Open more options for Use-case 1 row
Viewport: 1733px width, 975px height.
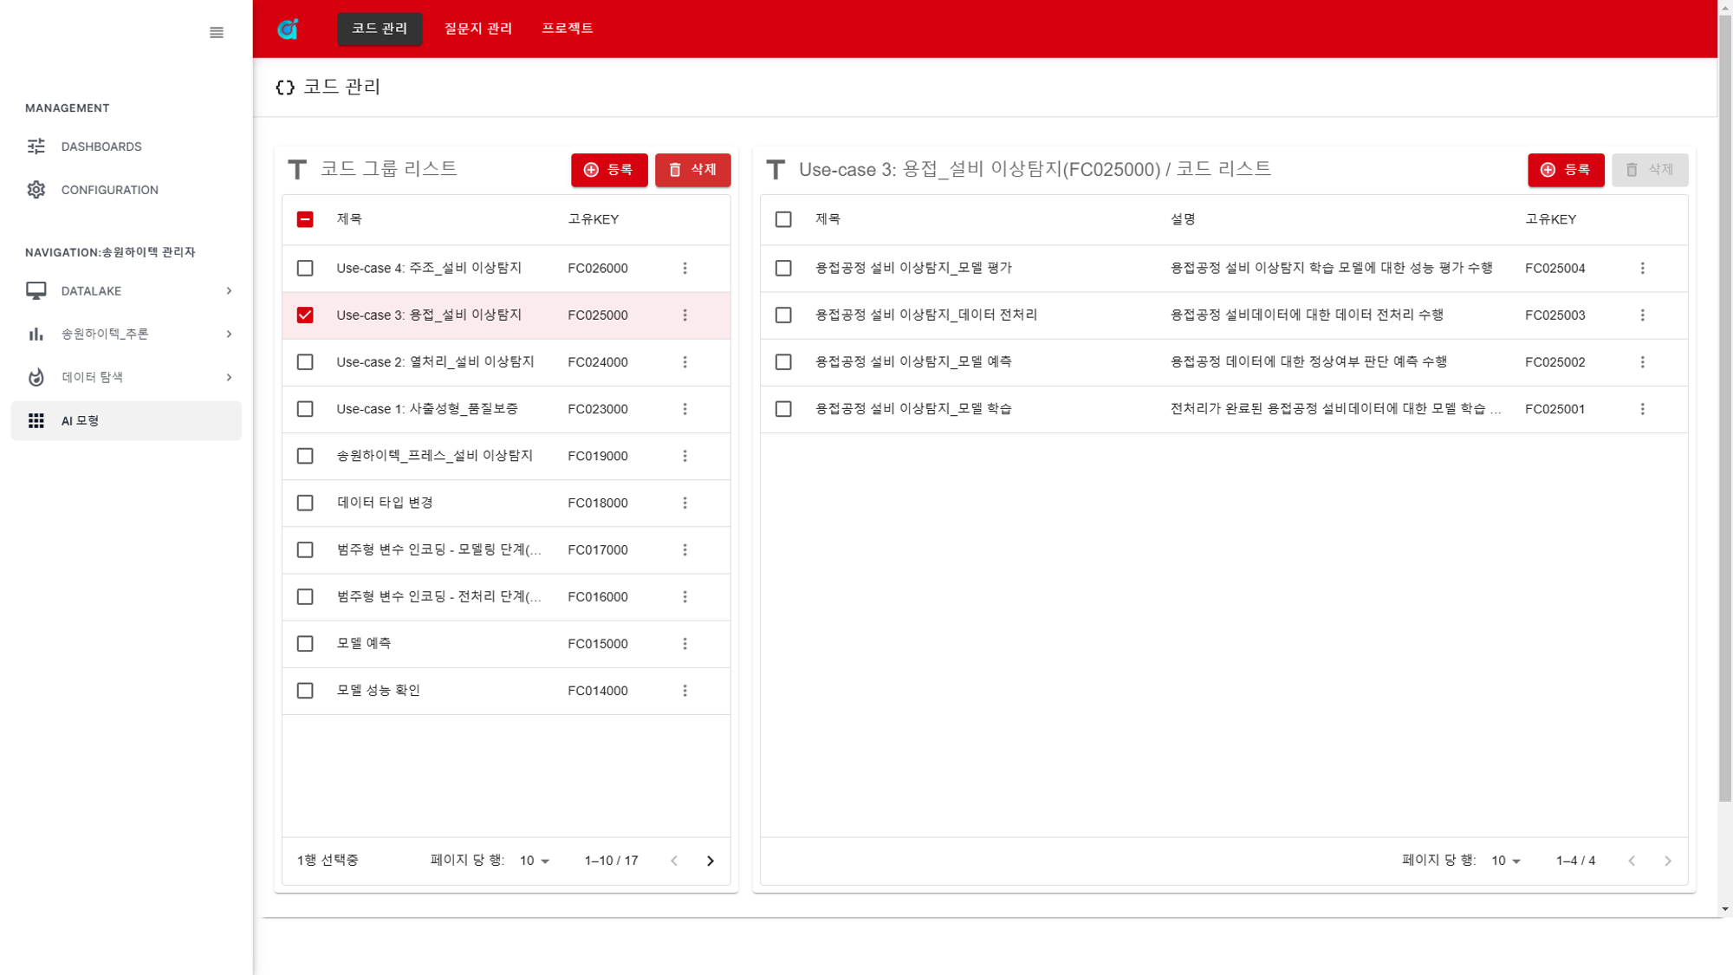click(685, 409)
